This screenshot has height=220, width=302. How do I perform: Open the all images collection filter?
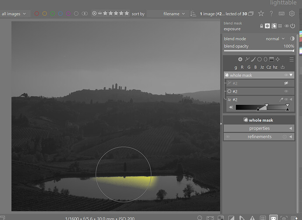tap(14, 14)
